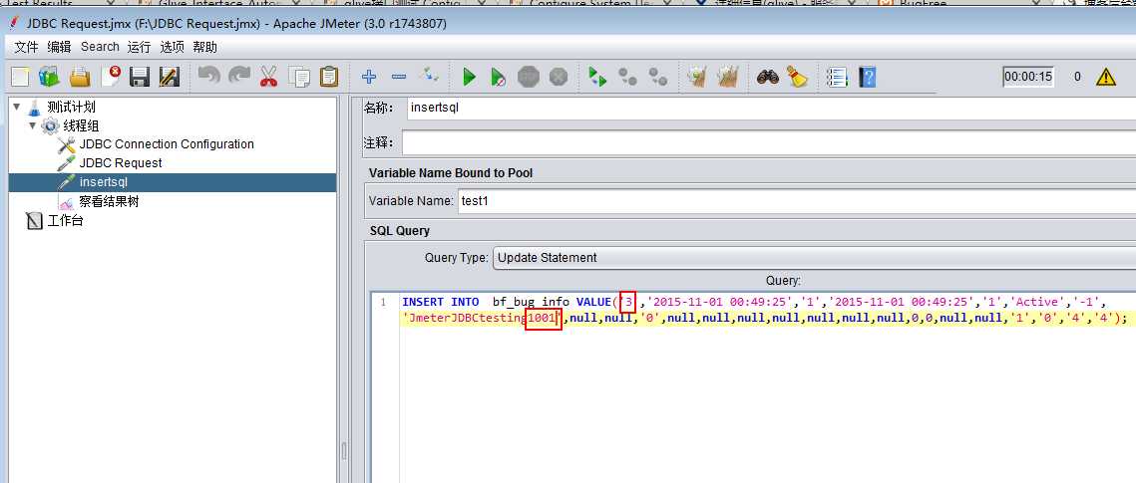Click the Search binoculars icon
The width and height of the screenshot is (1136, 483).
click(767, 76)
